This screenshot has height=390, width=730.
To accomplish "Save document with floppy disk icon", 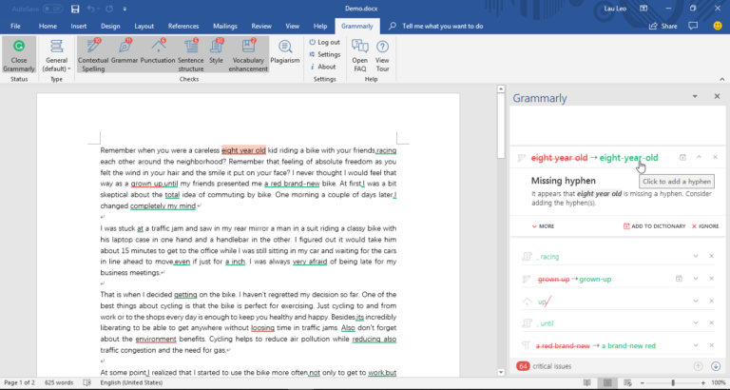I will pos(75,9).
